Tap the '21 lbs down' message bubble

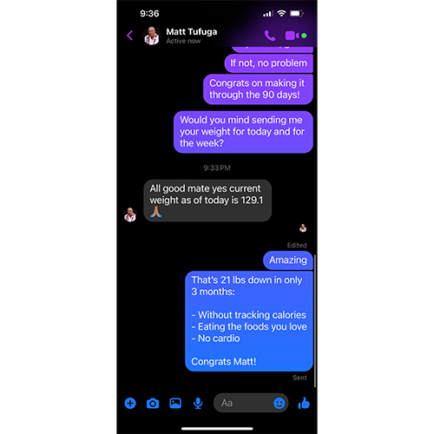tap(249, 321)
